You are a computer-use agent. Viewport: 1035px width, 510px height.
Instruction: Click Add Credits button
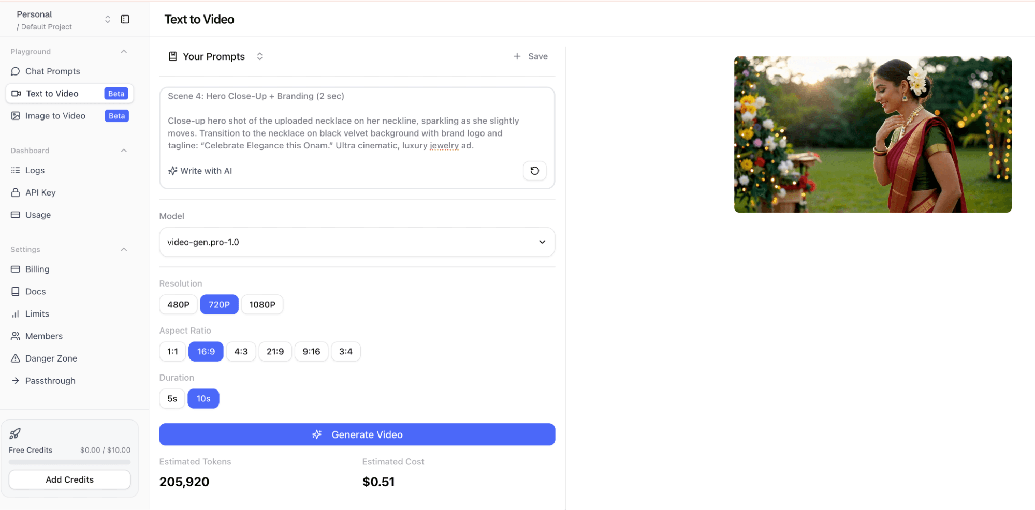[69, 479]
